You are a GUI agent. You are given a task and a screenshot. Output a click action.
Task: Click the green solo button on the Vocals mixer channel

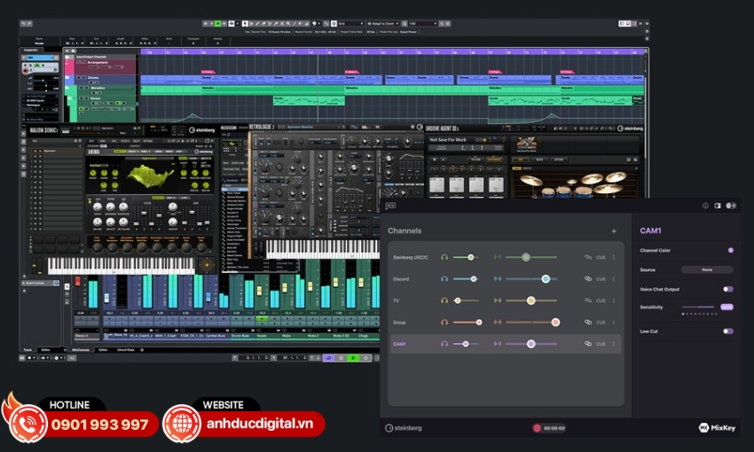pos(262,318)
